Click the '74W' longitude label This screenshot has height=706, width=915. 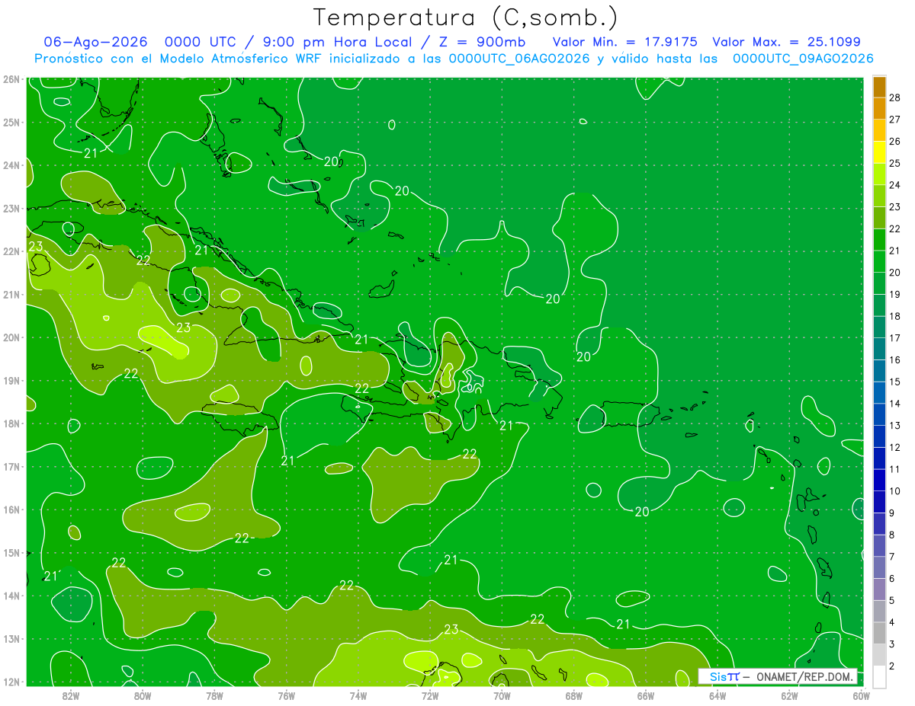pos(358,695)
